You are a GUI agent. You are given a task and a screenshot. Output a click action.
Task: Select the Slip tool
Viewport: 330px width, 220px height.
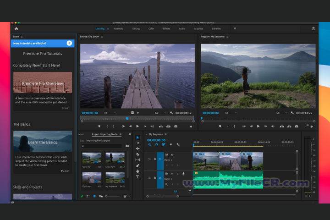pyautogui.click(x=137, y=160)
